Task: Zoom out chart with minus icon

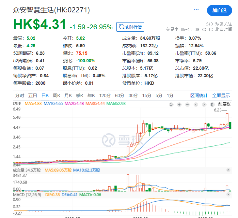Action: [187, 105]
